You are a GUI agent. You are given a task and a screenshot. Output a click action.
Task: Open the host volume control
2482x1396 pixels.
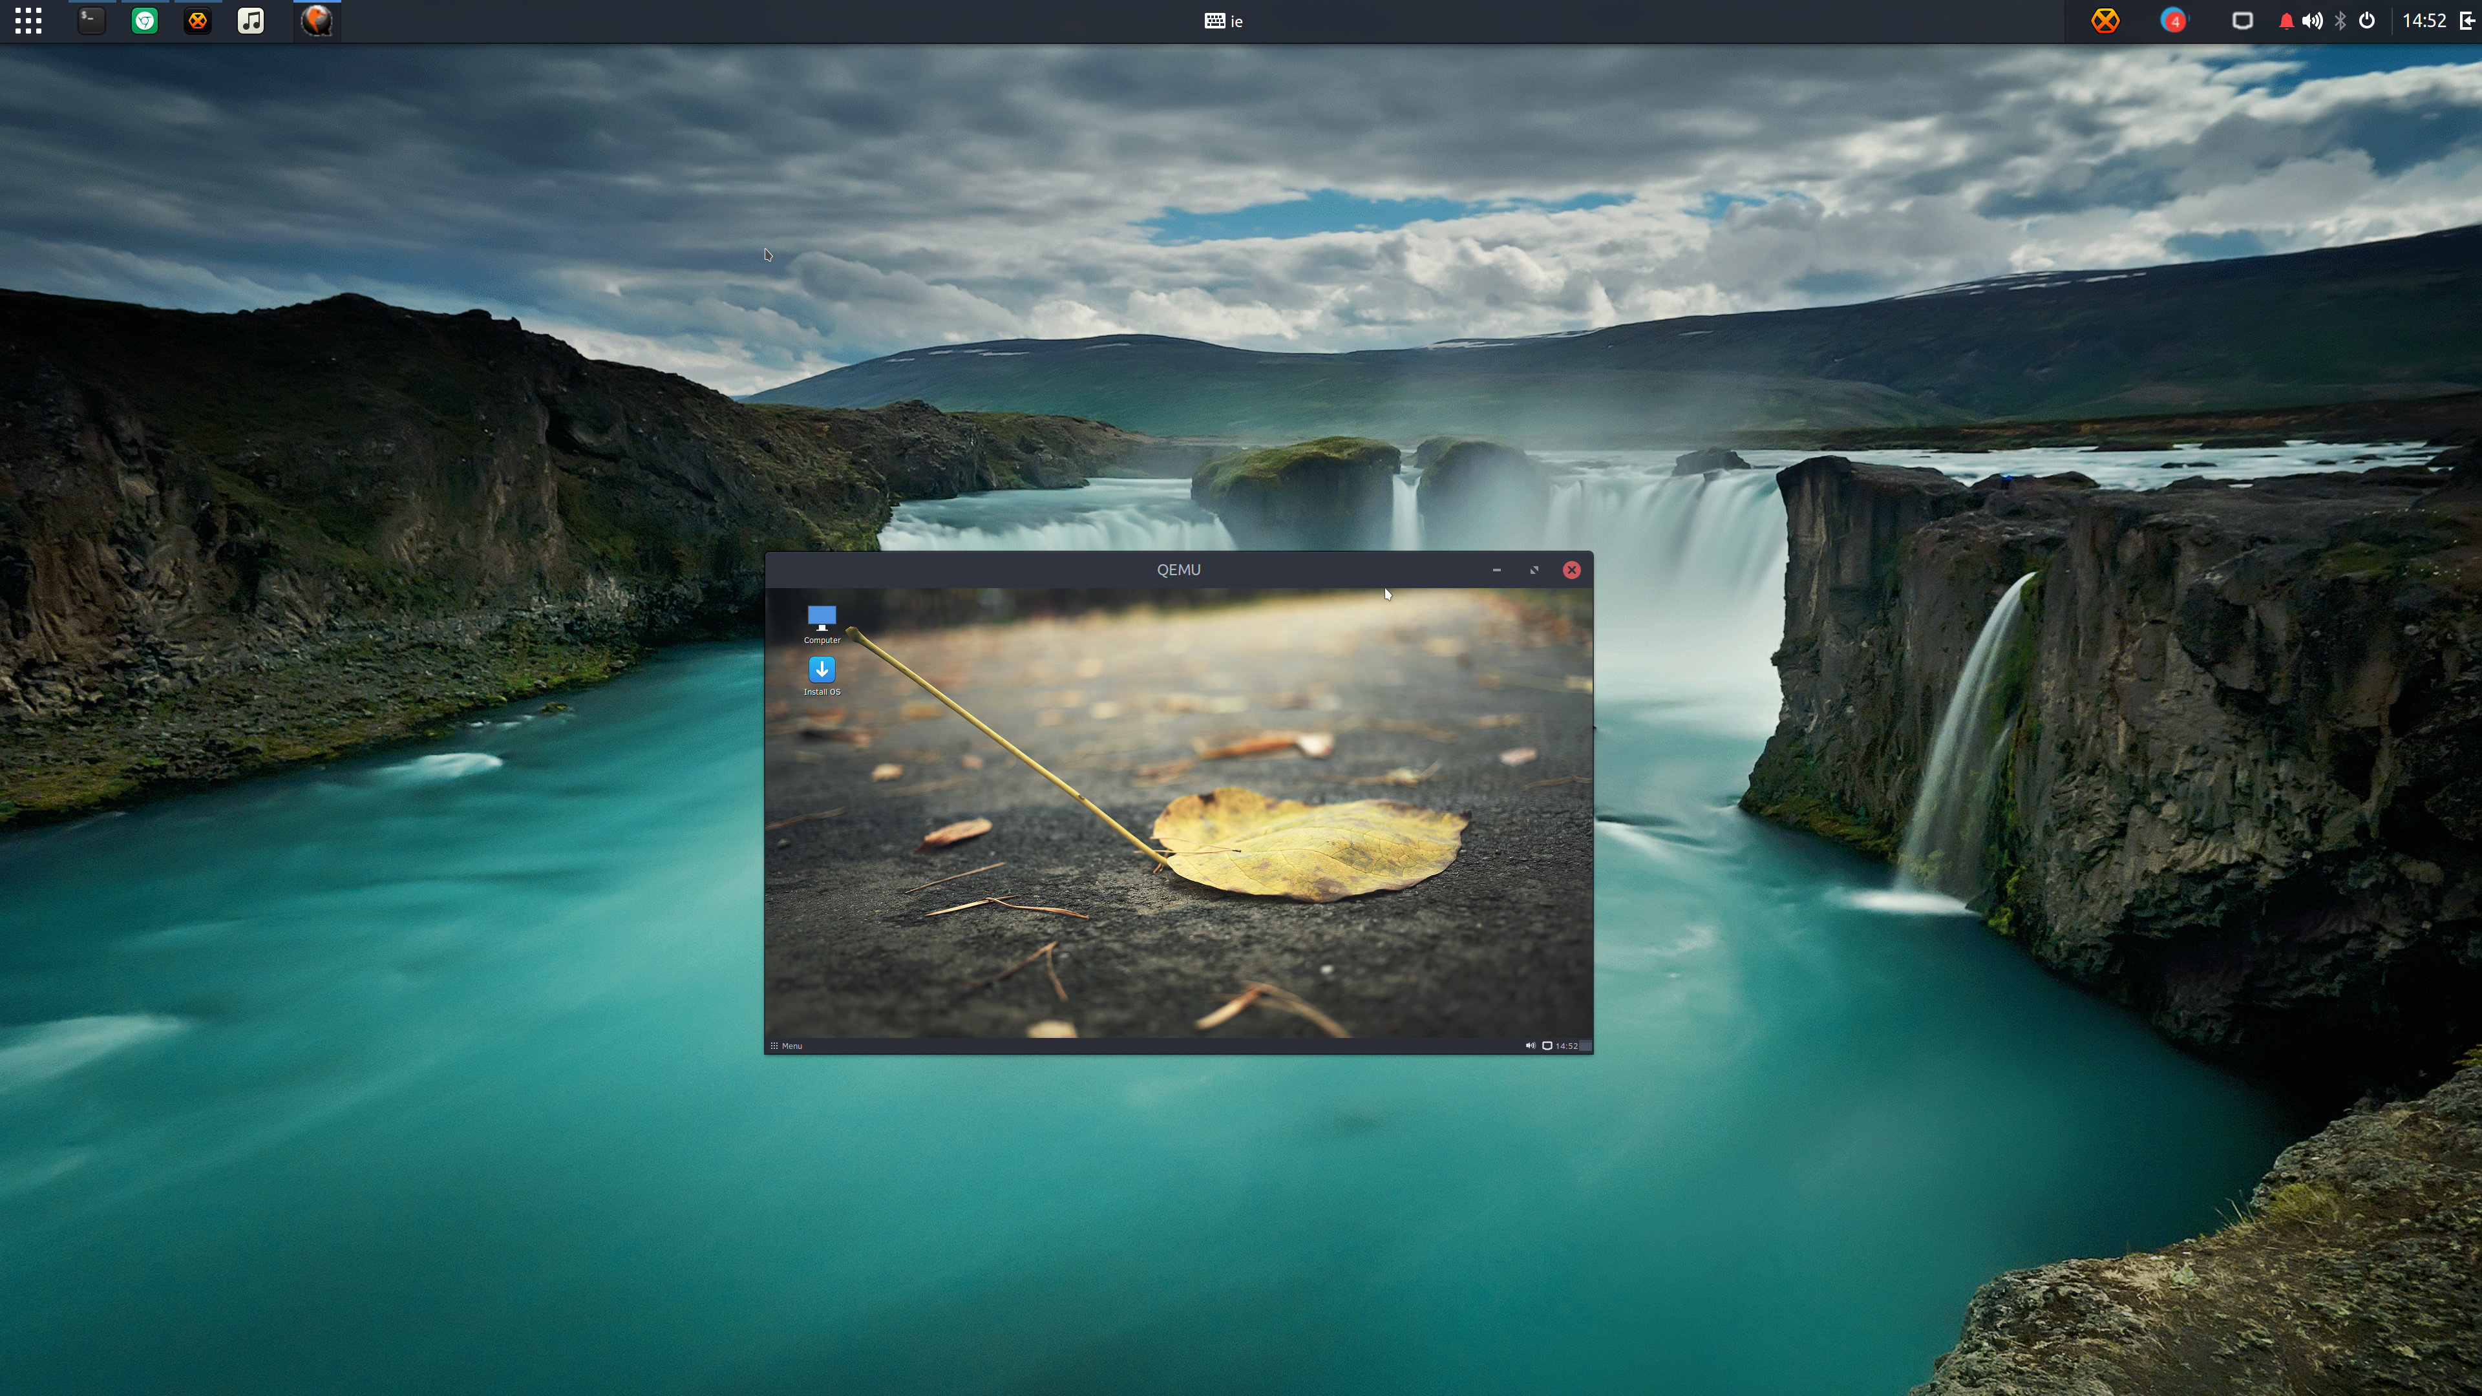[x=2313, y=21]
